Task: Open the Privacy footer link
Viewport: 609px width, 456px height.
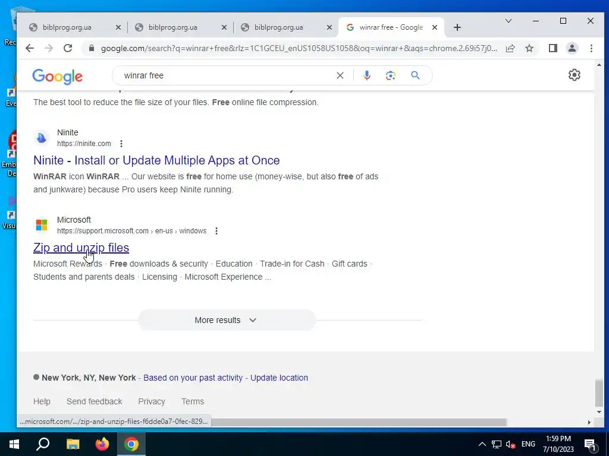Action: [x=152, y=402]
